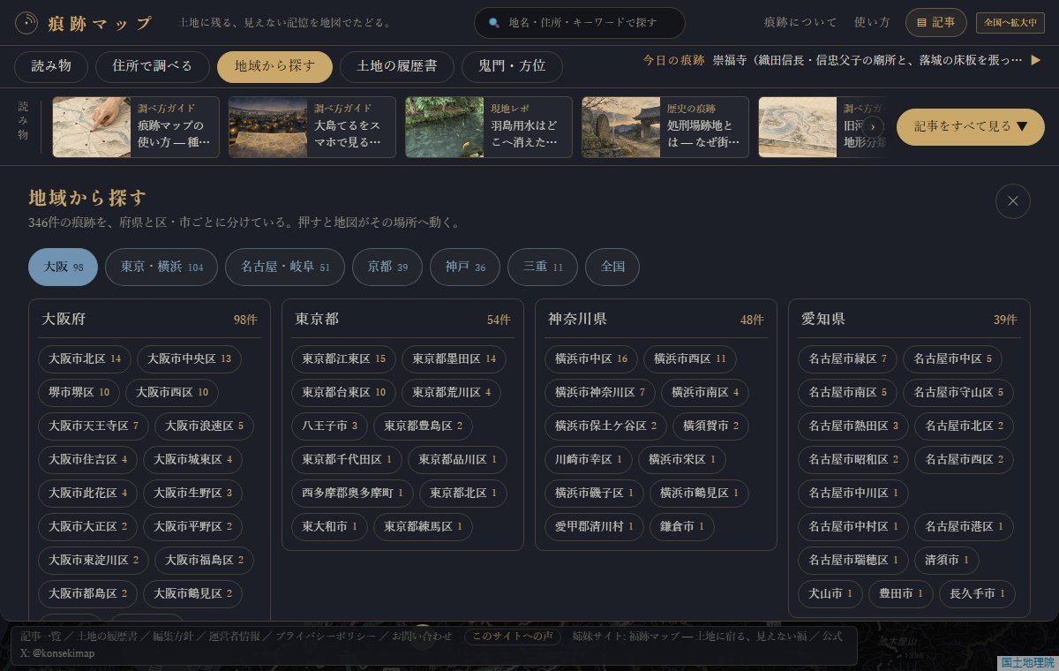Click the 大阪市天王寺区 7 chip
1059x671 pixels.
pos(93,426)
